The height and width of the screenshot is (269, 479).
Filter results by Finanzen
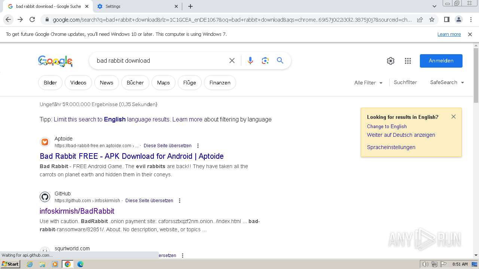[x=220, y=83]
